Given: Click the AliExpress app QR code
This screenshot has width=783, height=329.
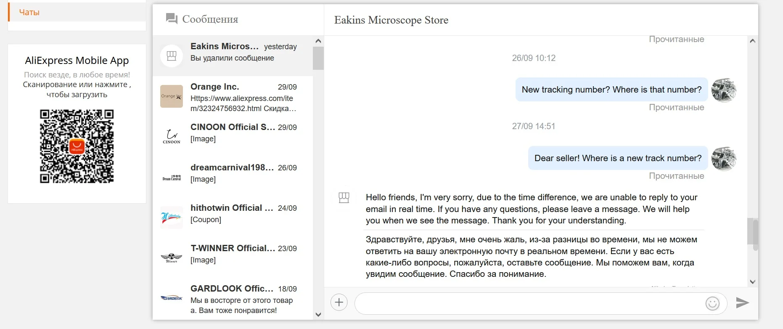Looking at the screenshot, I should click(77, 146).
